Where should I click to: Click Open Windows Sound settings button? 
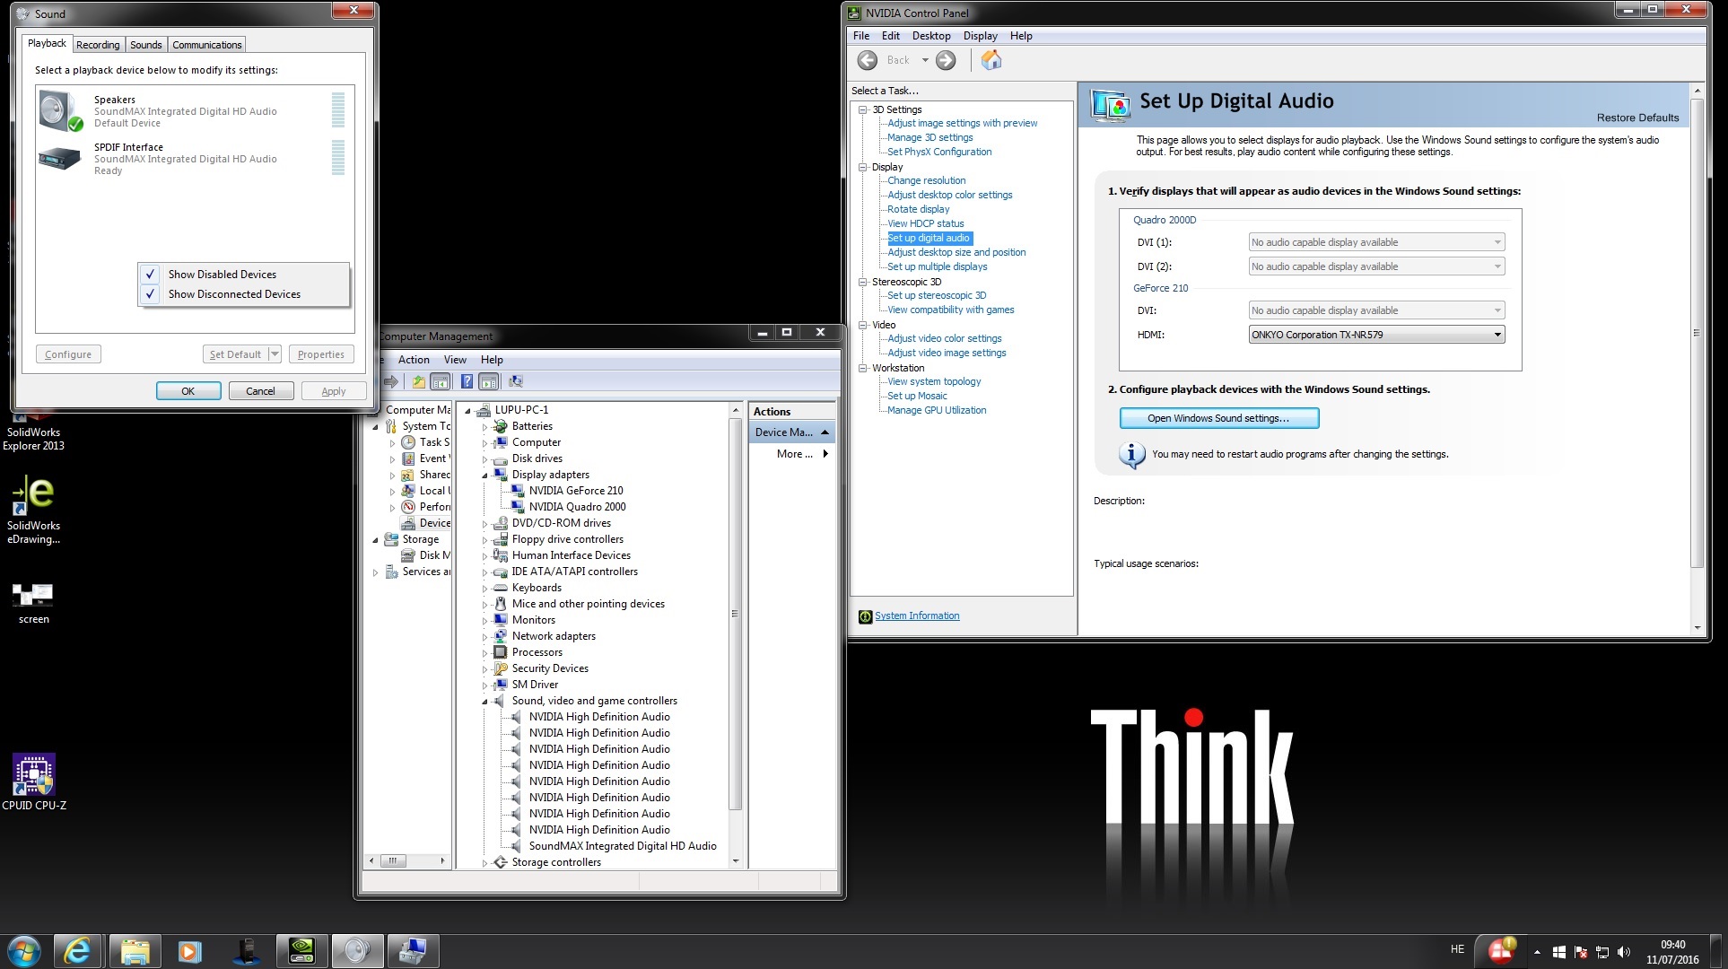(1218, 418)
